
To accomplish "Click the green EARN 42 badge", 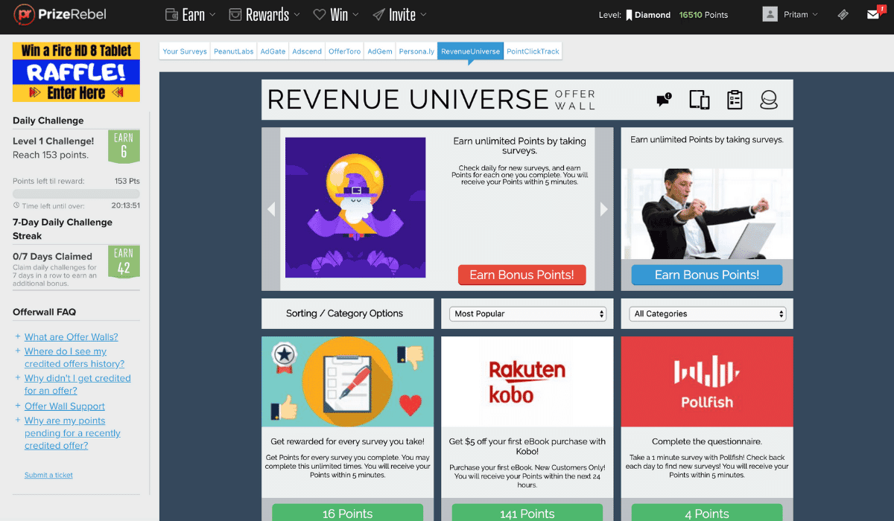I will coord(124,262).
